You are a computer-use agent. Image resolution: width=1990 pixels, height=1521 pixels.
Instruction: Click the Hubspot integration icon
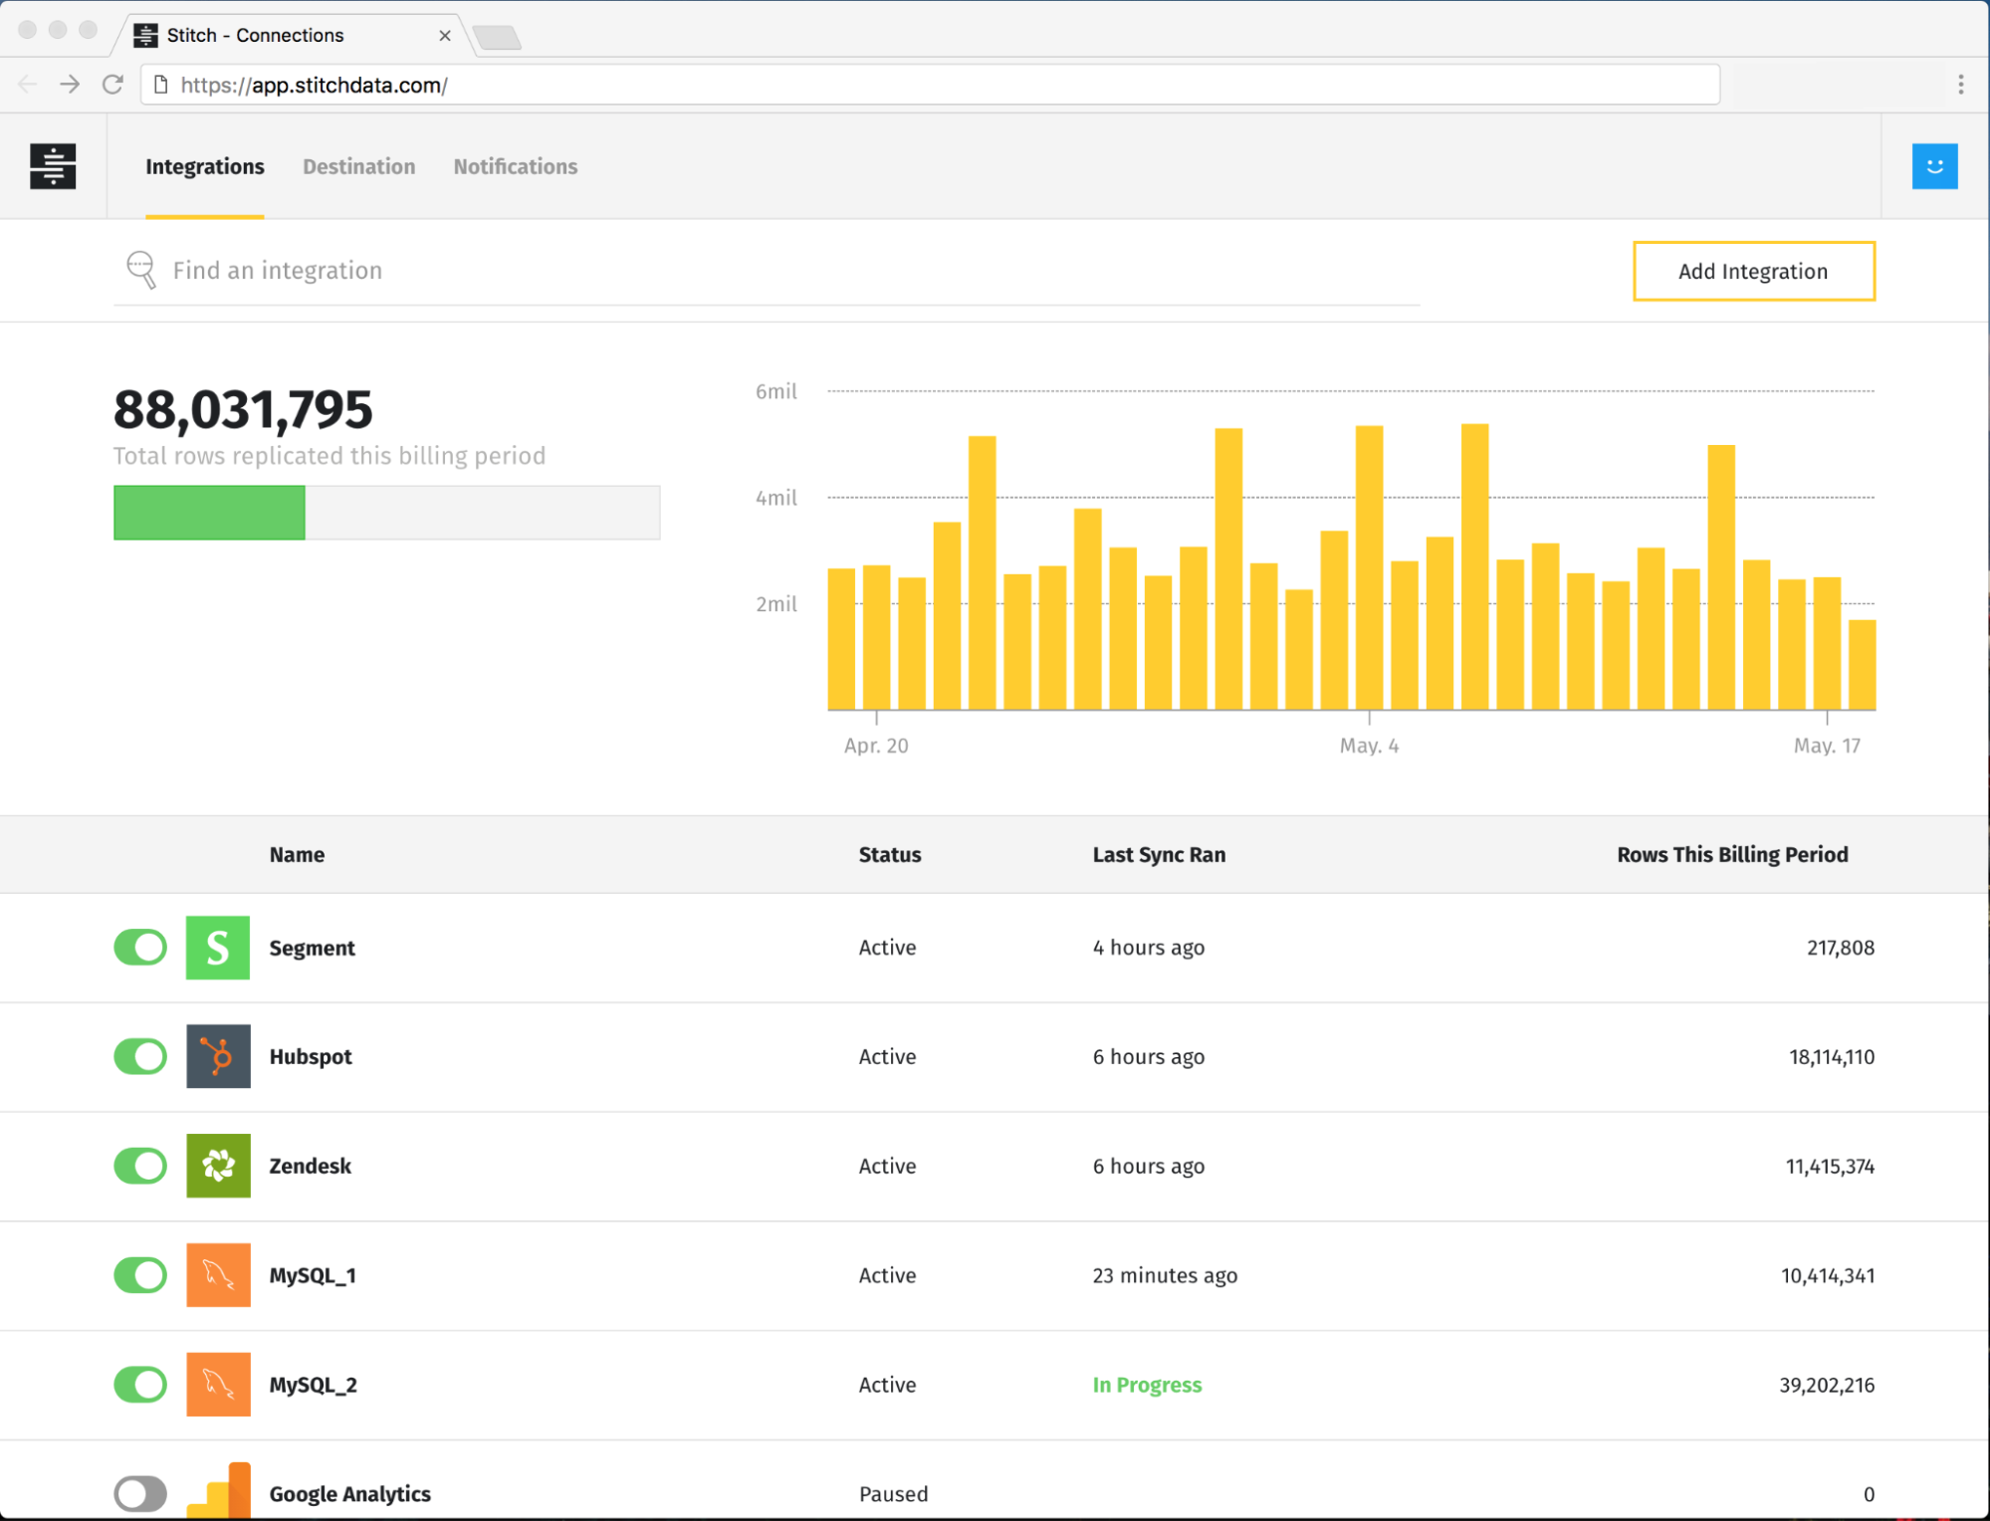click(x=217, y=1056)
